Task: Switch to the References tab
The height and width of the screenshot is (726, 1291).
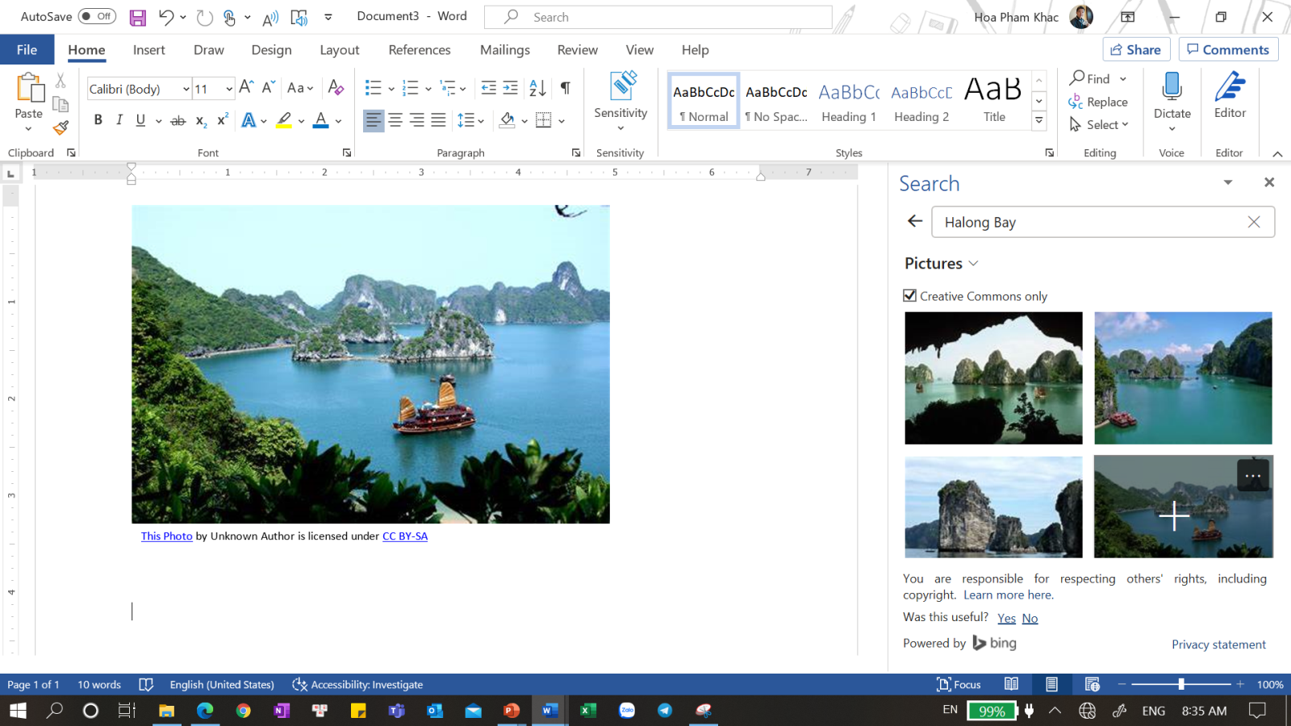Action: [419, 50]
